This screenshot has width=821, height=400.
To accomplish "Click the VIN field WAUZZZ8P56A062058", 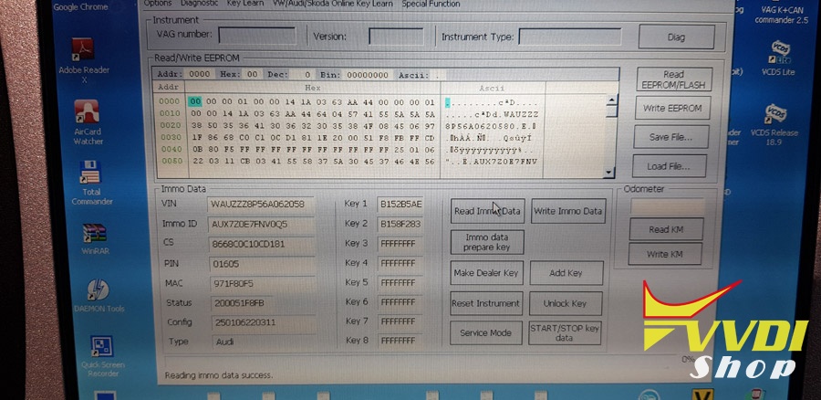I will click(x=260, y=204).
